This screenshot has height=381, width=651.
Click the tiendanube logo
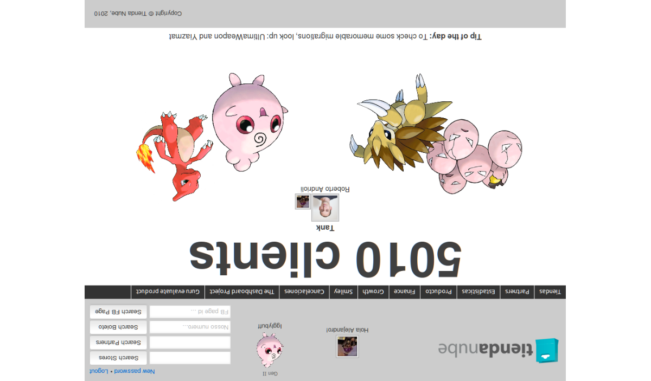[x=499, y=350]
